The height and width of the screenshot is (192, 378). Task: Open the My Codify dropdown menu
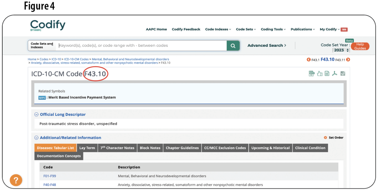[x=330, y=29]
